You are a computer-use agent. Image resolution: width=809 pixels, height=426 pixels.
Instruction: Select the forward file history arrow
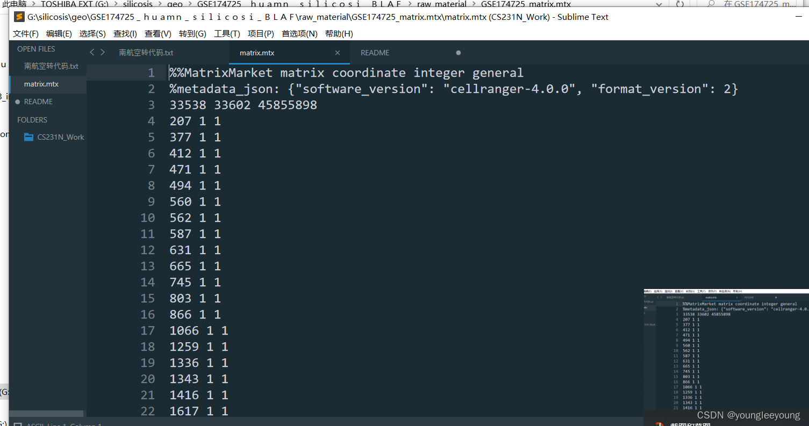103,53
